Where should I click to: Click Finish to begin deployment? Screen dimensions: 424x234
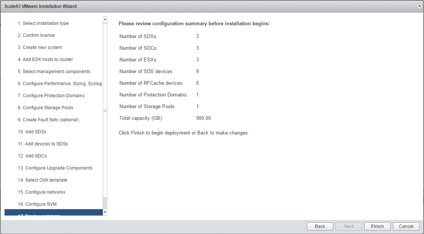click(x=377, y=226)
